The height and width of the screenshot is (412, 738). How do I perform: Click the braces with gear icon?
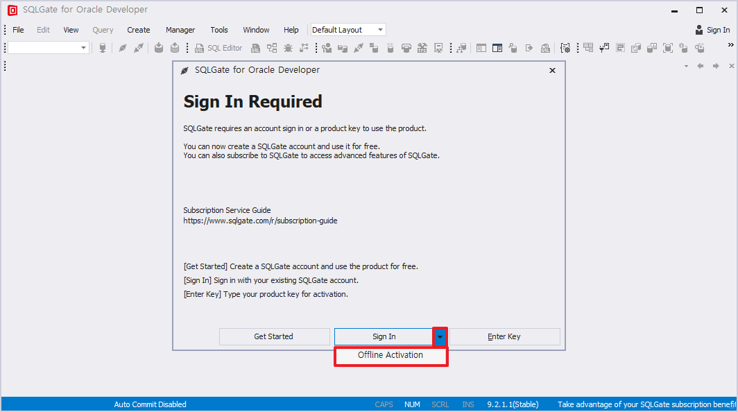point(565,48)
